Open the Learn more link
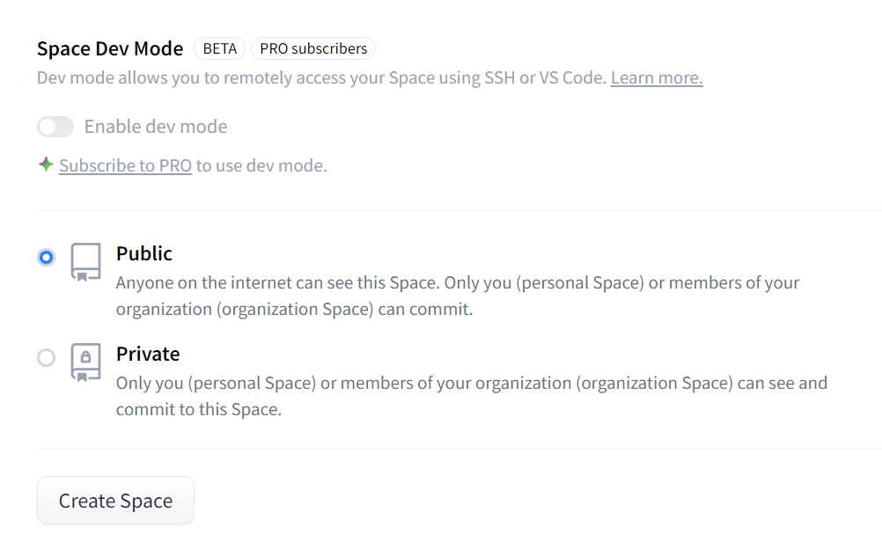Image resolution: width=882 pixels, height=549 pixels. (657, 77)
